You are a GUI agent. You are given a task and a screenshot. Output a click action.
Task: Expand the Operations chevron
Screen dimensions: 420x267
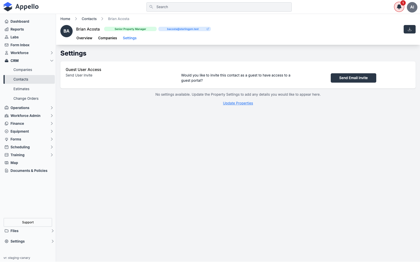tap(52, 108)
